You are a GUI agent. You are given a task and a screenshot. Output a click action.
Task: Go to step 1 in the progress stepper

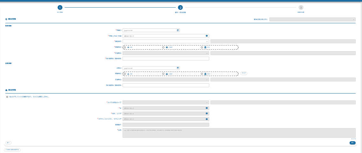click(60, 7)
